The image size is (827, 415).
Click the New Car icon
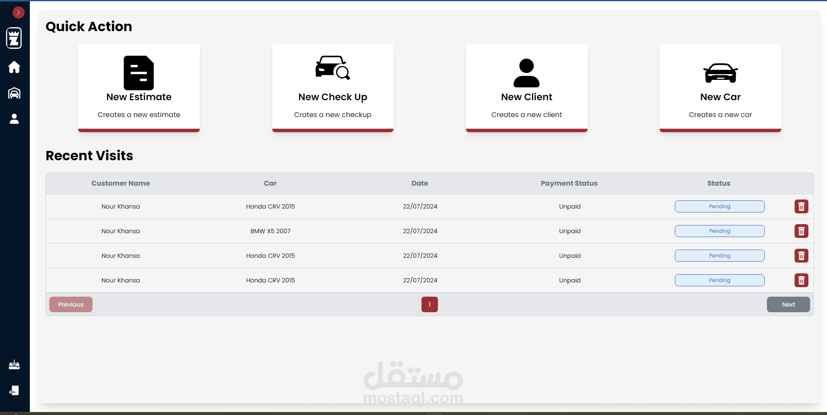pyautogui.click(x=720, y=73)
